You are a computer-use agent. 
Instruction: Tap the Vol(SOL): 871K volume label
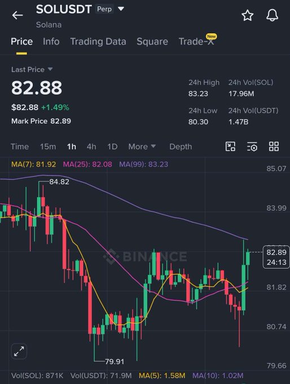click(37, 376)
